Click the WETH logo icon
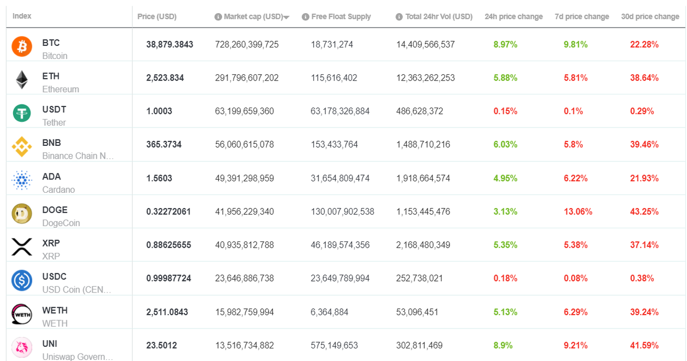Image resolution: width=687 pixels, height=361 pixels. point(22,314)
